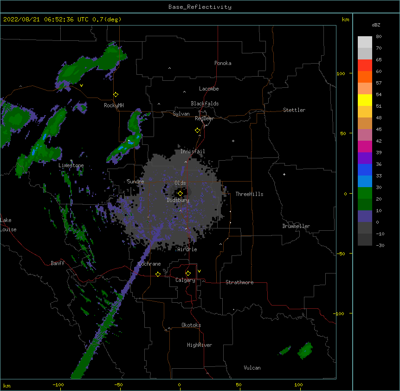Pick the yellow 54-51 dBZ legend swatch

365,100
